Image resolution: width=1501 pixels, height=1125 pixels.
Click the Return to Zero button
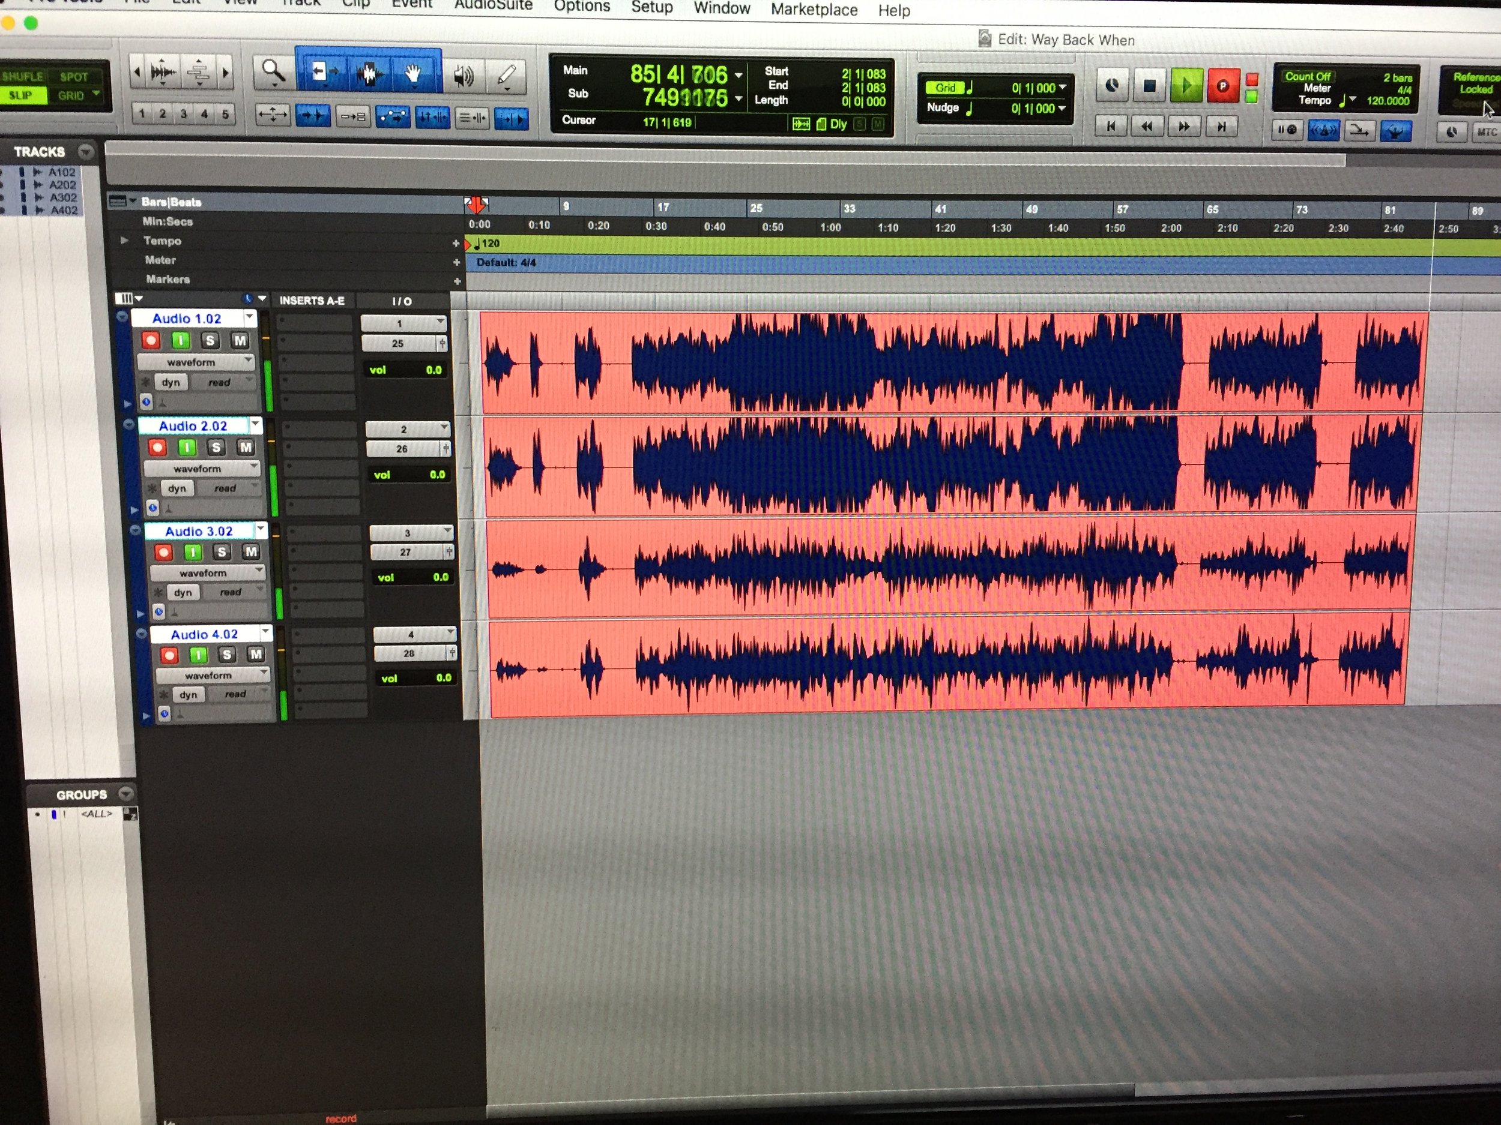[x=1111, y=126]
